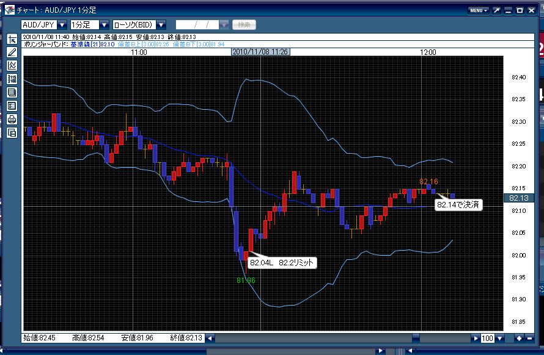Click the 12:00 time axis label

tap(428, 52)
